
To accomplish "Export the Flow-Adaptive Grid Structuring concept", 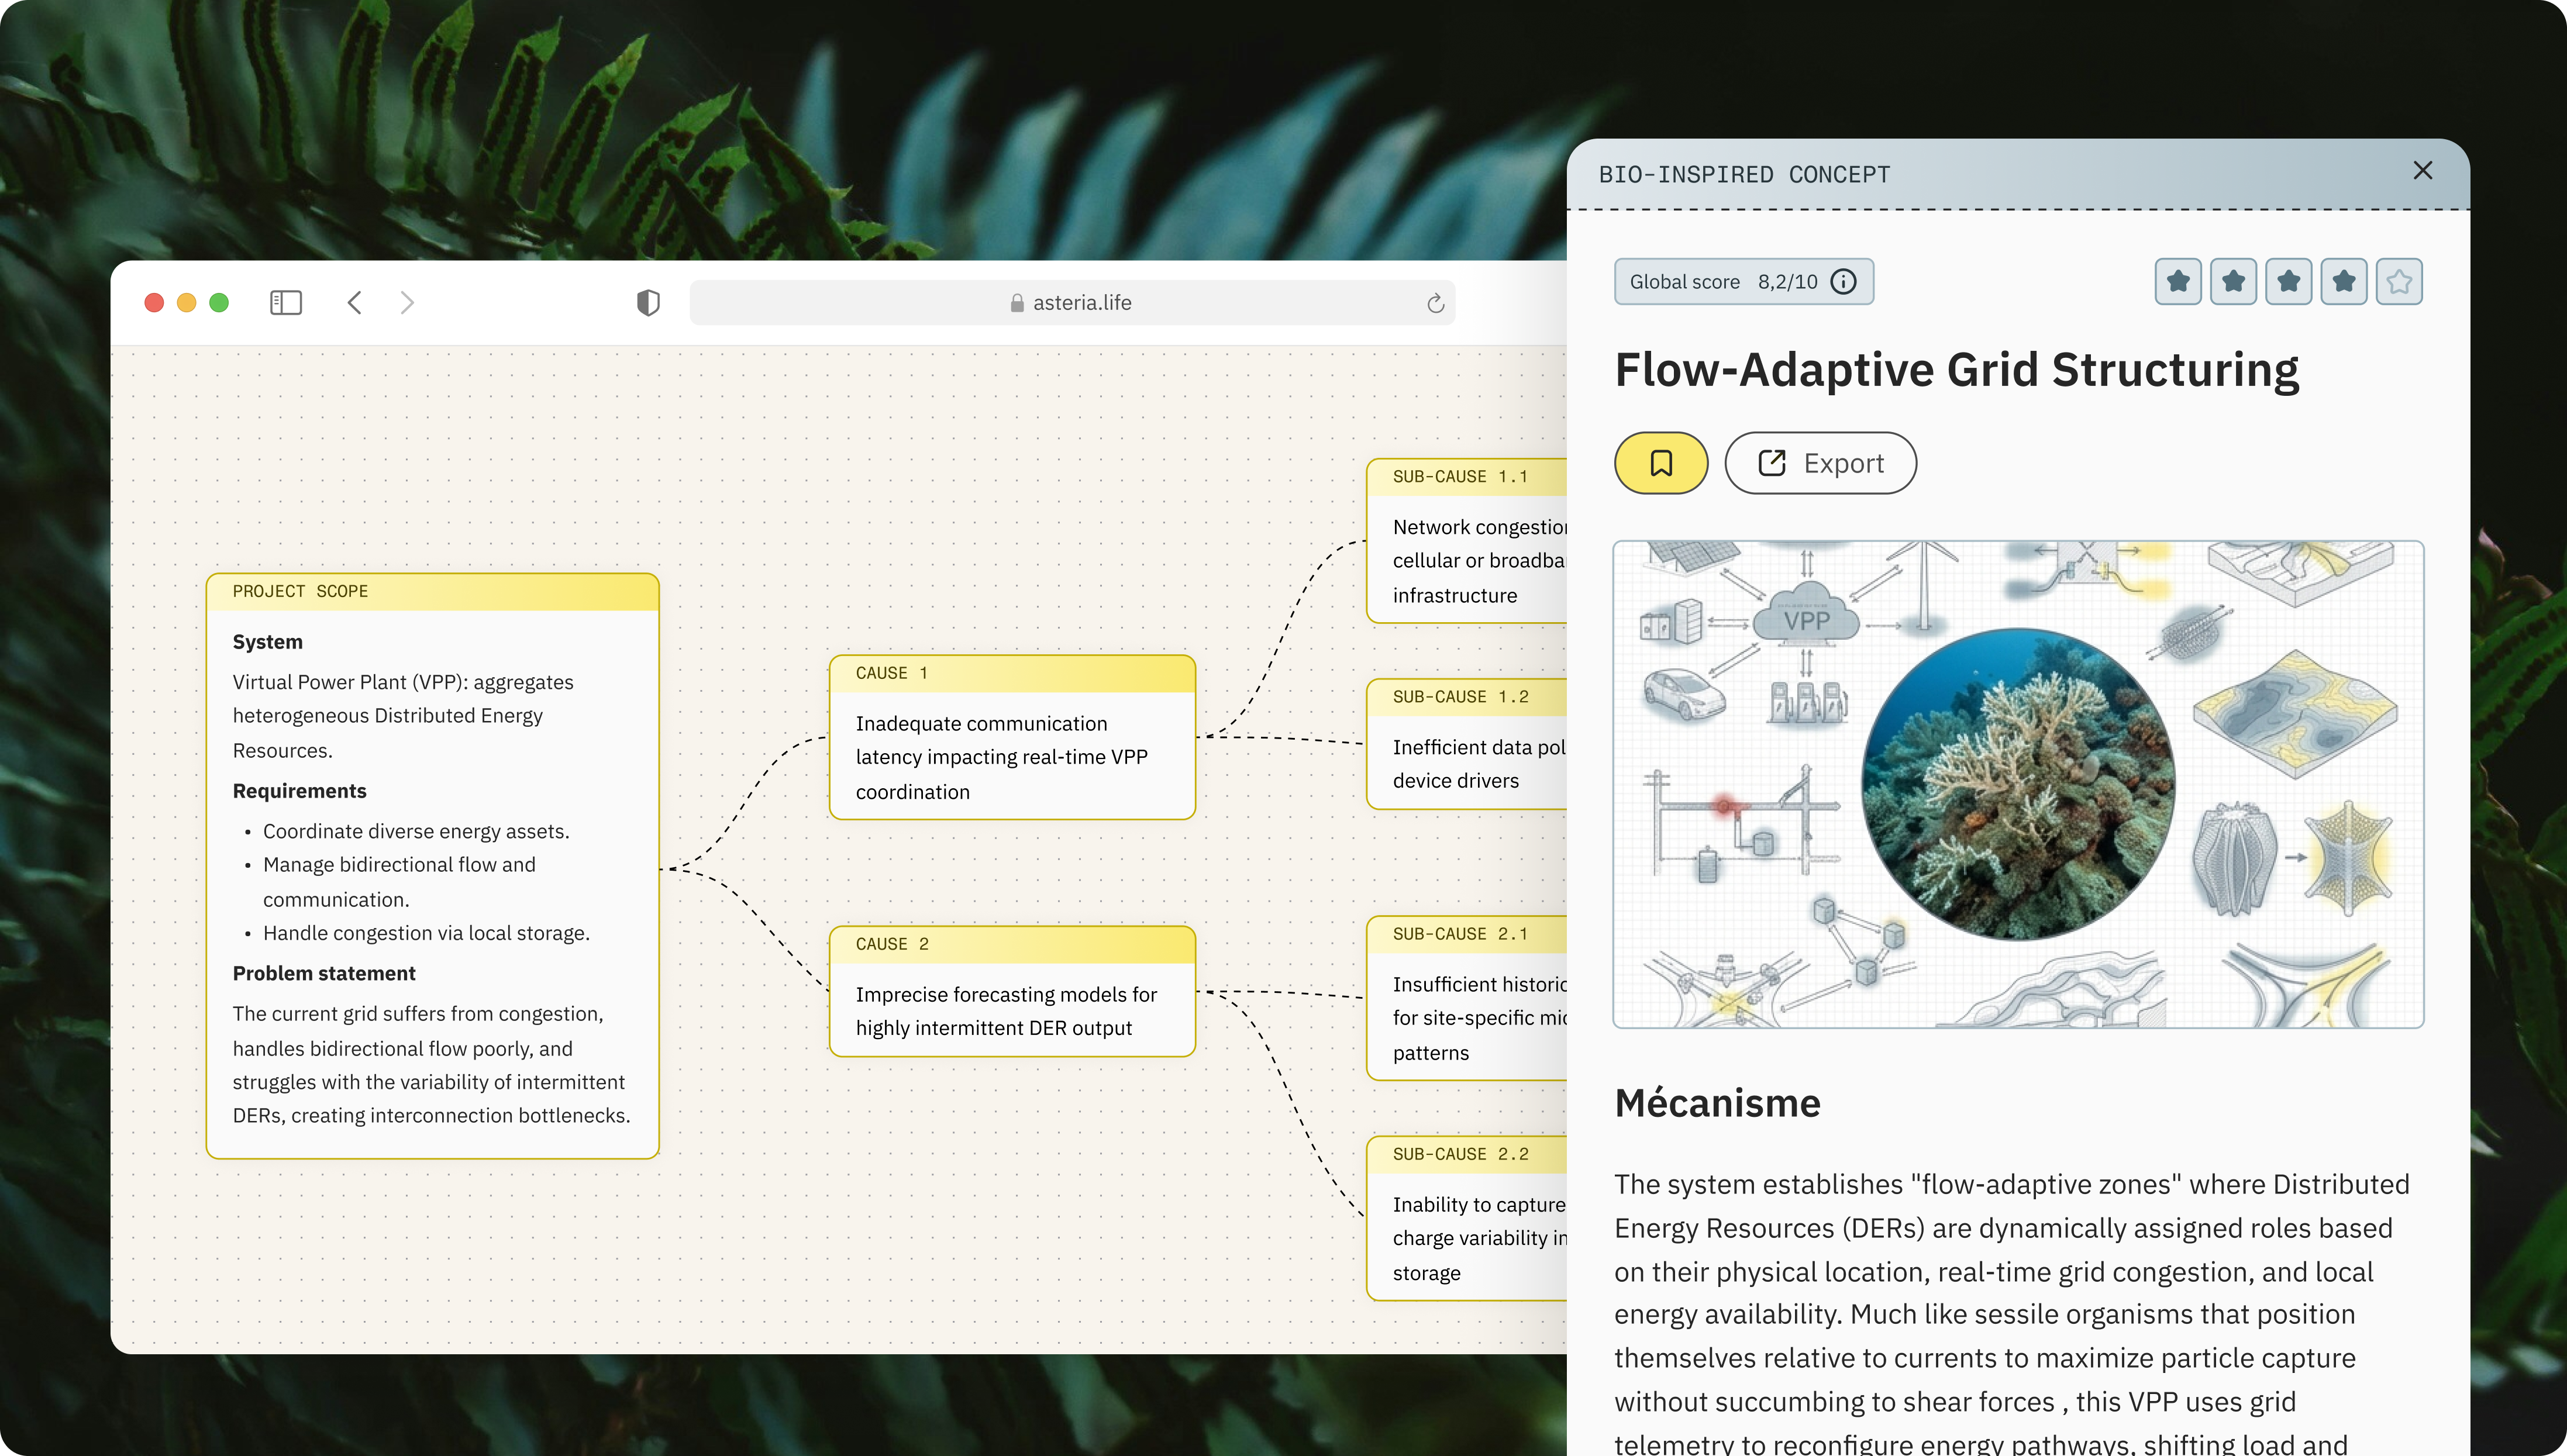I will pyautogui.click(x=1820, y=463).
